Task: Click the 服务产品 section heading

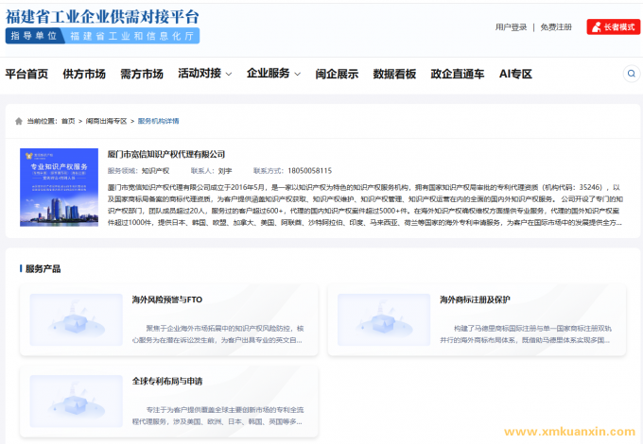Action: (43, 268)
